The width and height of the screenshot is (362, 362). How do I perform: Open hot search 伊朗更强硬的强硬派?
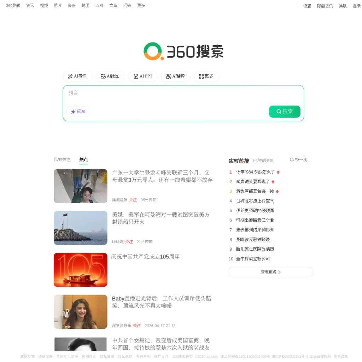pos(255,211)
